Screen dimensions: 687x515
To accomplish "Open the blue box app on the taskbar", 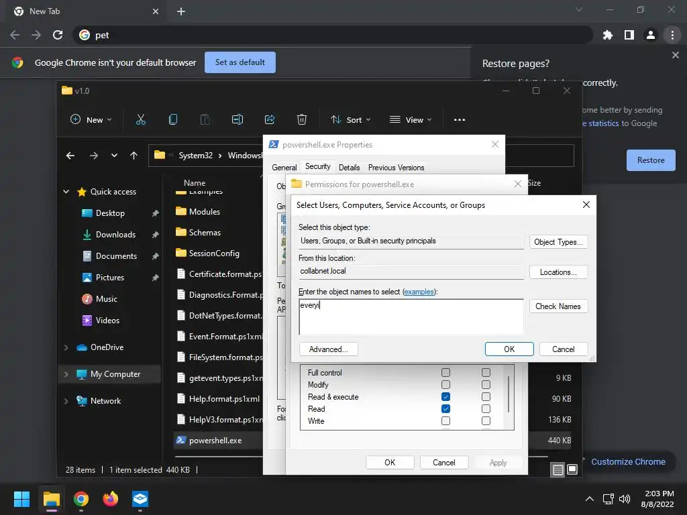I will [140, 499].
